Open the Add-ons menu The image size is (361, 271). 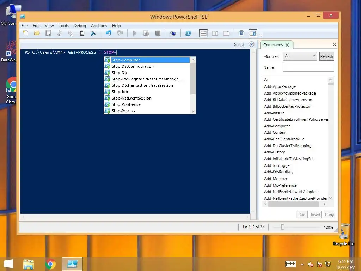pos(99,25)
